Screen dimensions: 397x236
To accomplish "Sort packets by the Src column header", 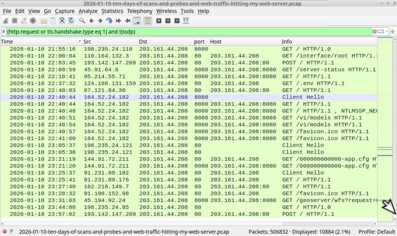I will (x=110, y=42).
